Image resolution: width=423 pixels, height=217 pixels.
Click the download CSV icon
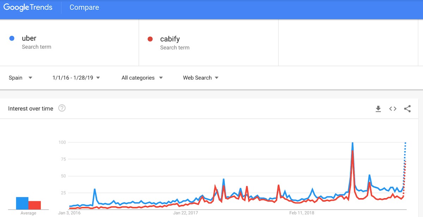point(378,109)
